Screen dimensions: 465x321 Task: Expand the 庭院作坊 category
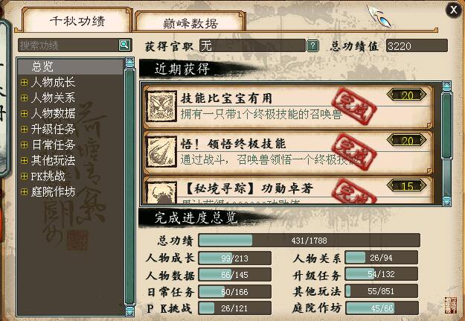25,192
